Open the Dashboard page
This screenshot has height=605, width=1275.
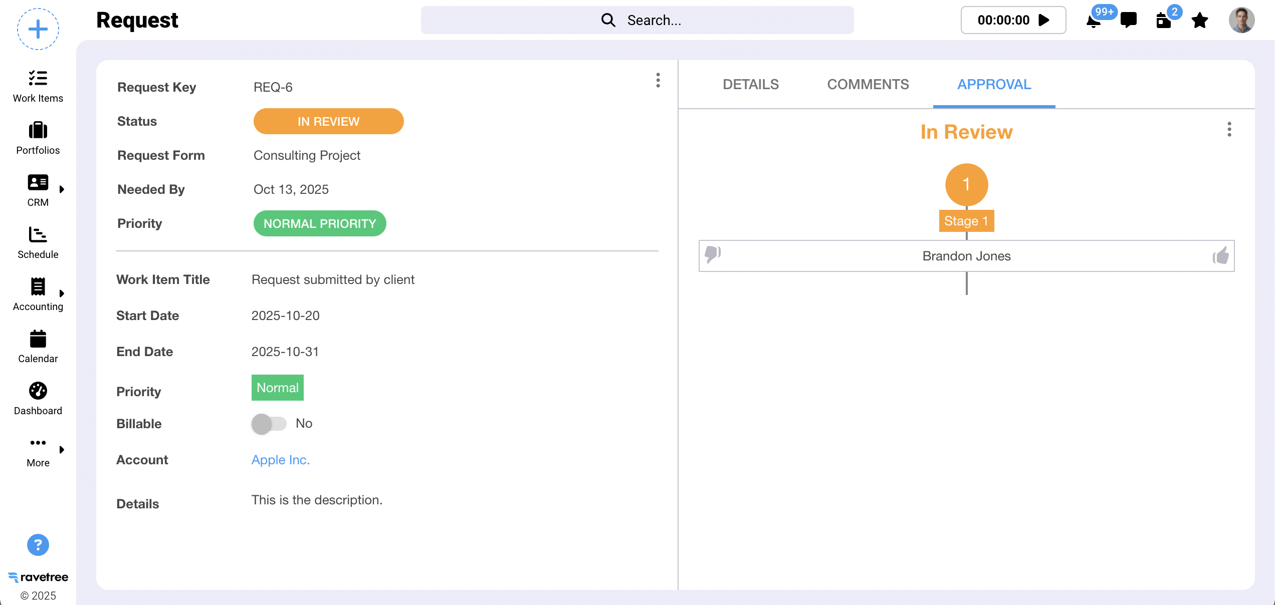(x=38, y=399)
